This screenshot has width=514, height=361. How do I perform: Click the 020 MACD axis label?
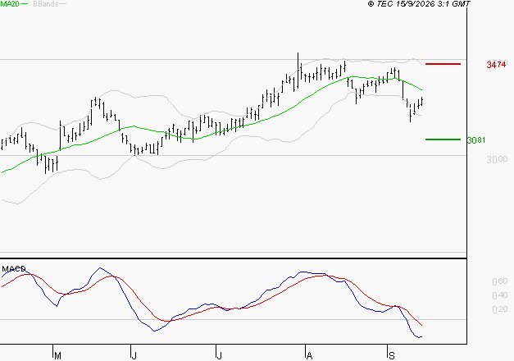coord(500,309)
